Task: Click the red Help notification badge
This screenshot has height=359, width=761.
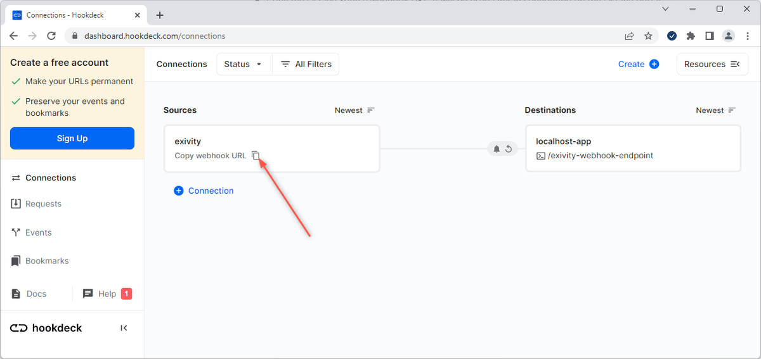Action: tap(126, 294)
